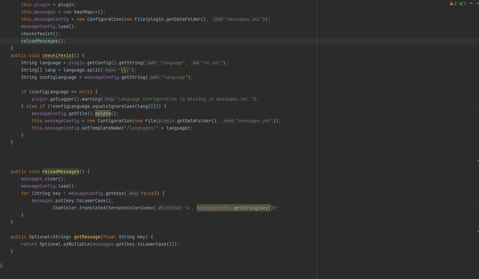Click the 'configLanguage == null' condition

[x=61, y=92]
